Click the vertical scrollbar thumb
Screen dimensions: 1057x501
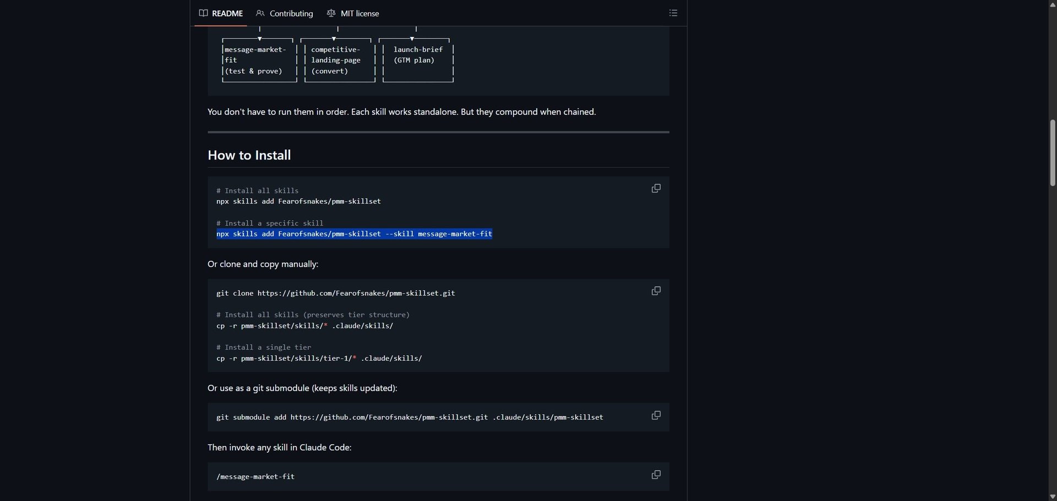(x=1052, y=153)
